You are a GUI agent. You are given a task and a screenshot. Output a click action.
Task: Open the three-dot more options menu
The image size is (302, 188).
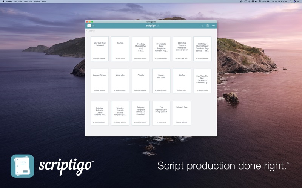point(213,26)
